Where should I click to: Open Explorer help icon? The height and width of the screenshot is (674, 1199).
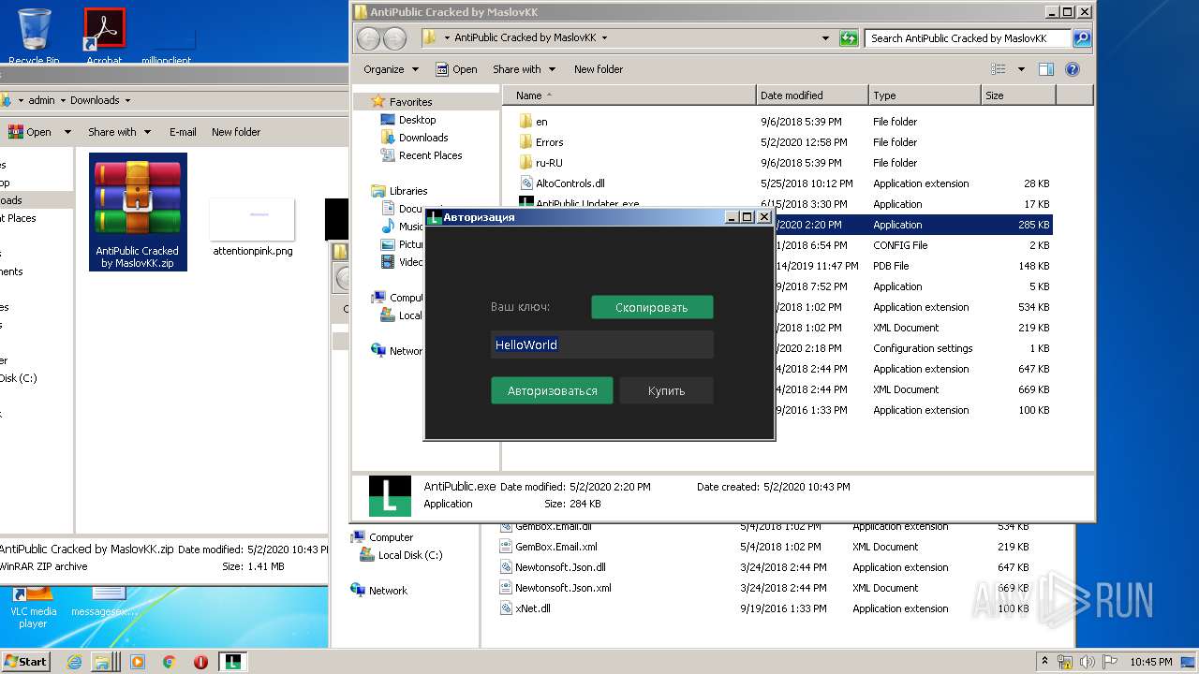coord(1073,69)
